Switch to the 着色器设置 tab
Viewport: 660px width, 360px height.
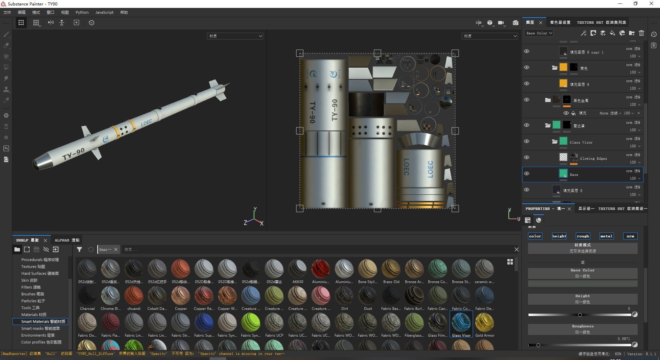pos(560,22)
